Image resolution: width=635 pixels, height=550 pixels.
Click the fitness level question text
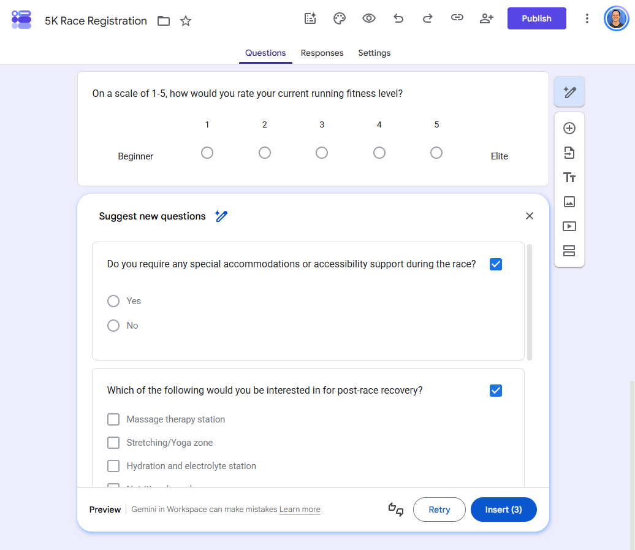pyautogui.click(x=248, y=94)
